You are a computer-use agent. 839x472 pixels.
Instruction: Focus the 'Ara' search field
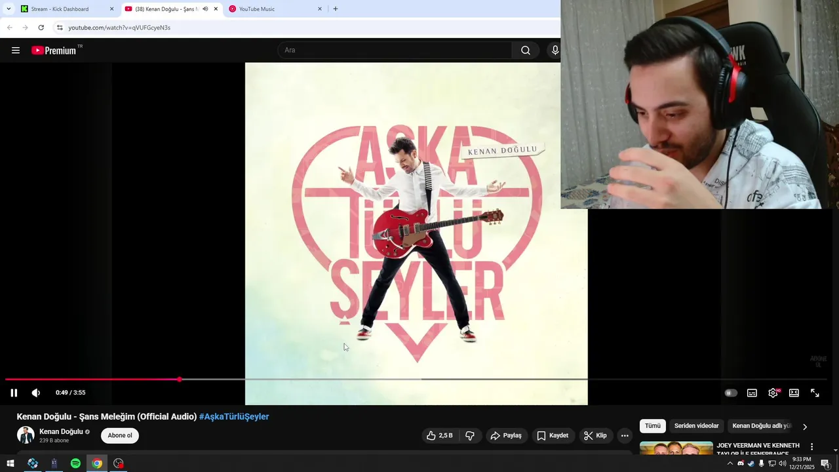click(395, 50)
